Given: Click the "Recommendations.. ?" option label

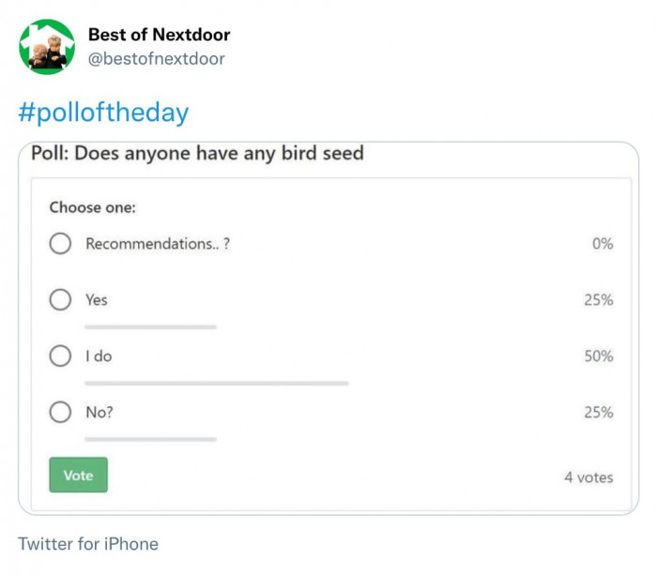Looking at the screenshot, I should [x=158, y=244].
